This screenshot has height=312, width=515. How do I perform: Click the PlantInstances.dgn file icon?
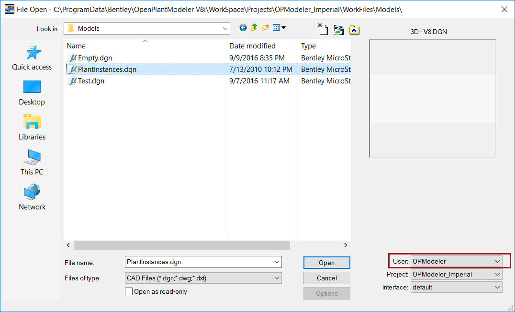coord(72,69)
